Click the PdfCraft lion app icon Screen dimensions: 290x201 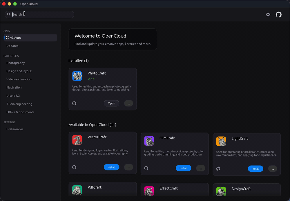click(77, 190)
